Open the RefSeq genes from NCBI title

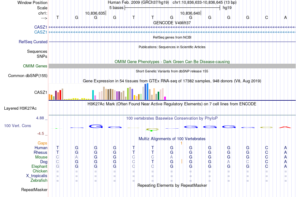coord(172,37)
